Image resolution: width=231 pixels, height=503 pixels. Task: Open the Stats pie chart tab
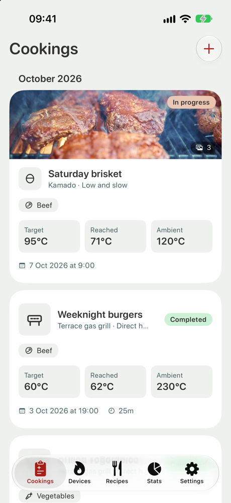(x=155, y=472)
